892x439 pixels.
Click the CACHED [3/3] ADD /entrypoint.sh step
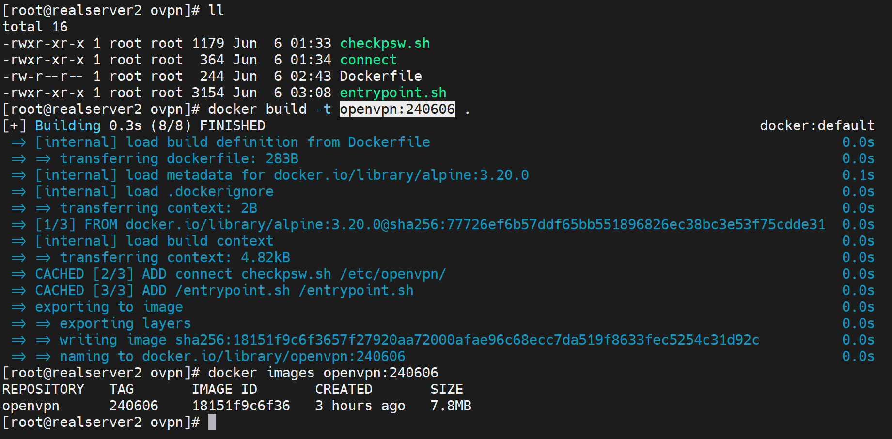[224, 290]
